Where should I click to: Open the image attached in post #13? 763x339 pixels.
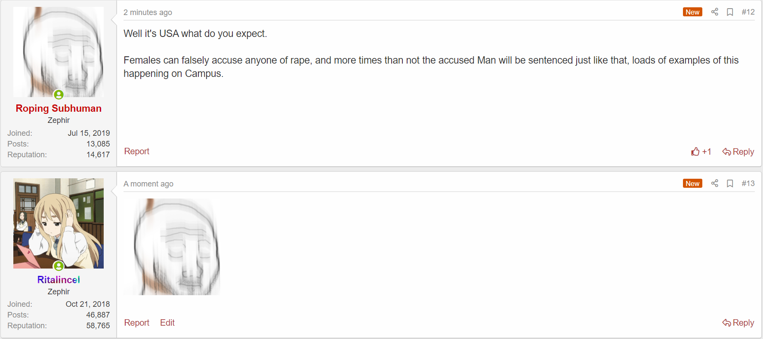[x=172, y=247]
